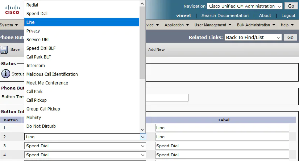
Task: Open Bulk Administration menu
Action: [x=256, y=25]
